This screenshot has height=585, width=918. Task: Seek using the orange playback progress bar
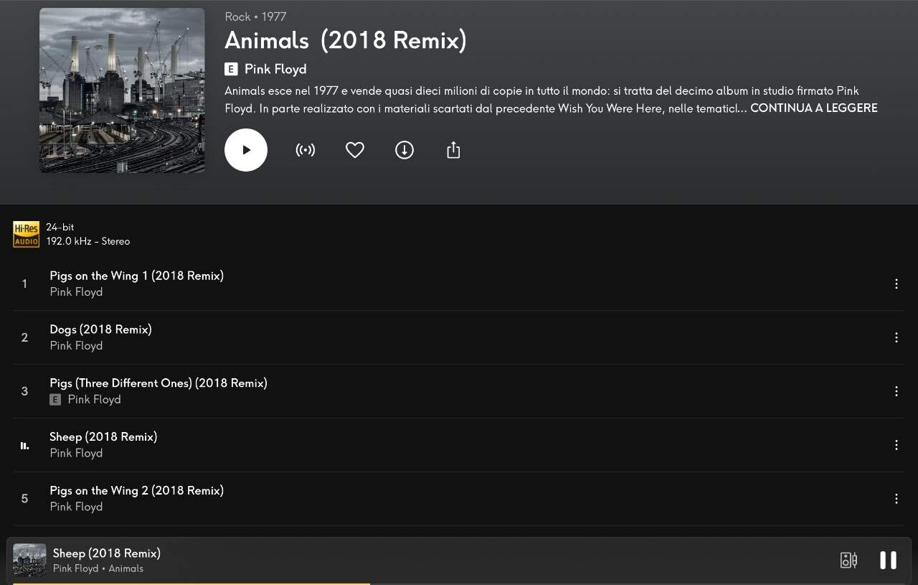tap(191, 584)
